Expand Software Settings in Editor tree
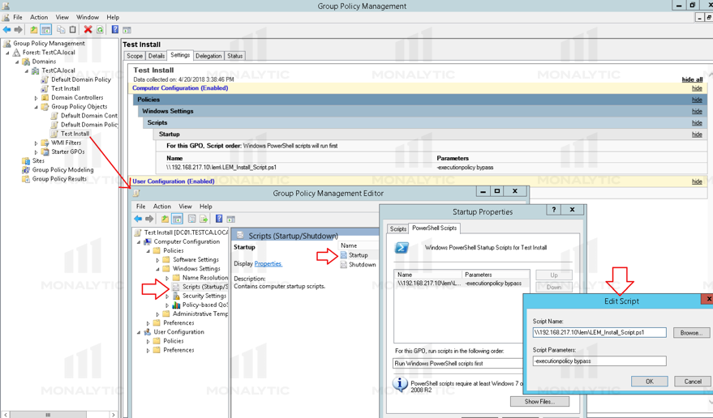 [158, 260]
